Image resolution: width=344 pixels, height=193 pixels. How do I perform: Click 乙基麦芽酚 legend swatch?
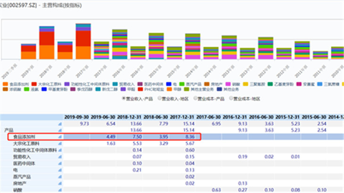(x=270, y=84)
